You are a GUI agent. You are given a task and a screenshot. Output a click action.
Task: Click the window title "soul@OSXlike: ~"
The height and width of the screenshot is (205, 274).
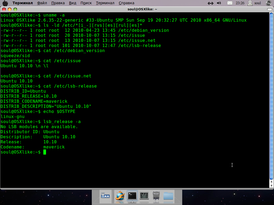click(x=142, y=9)
